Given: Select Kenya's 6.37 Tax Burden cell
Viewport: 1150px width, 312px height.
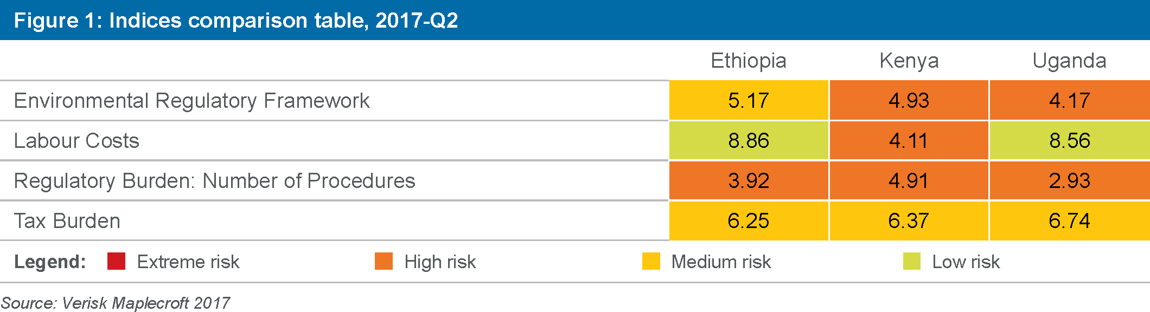Looking at the screenshot, I should (x=909, y=221).
